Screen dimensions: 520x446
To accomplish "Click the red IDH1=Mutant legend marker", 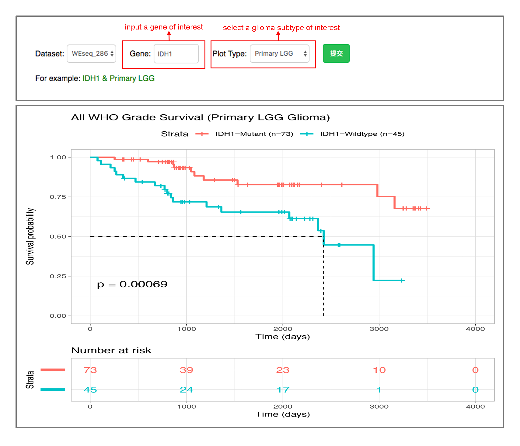I will click(x=202, y=134).
